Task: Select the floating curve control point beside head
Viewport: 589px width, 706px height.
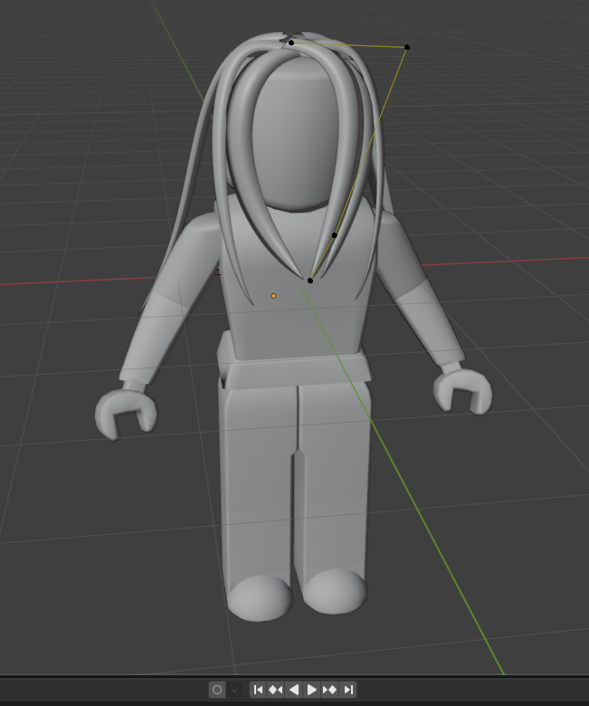Action: (407, 47)
